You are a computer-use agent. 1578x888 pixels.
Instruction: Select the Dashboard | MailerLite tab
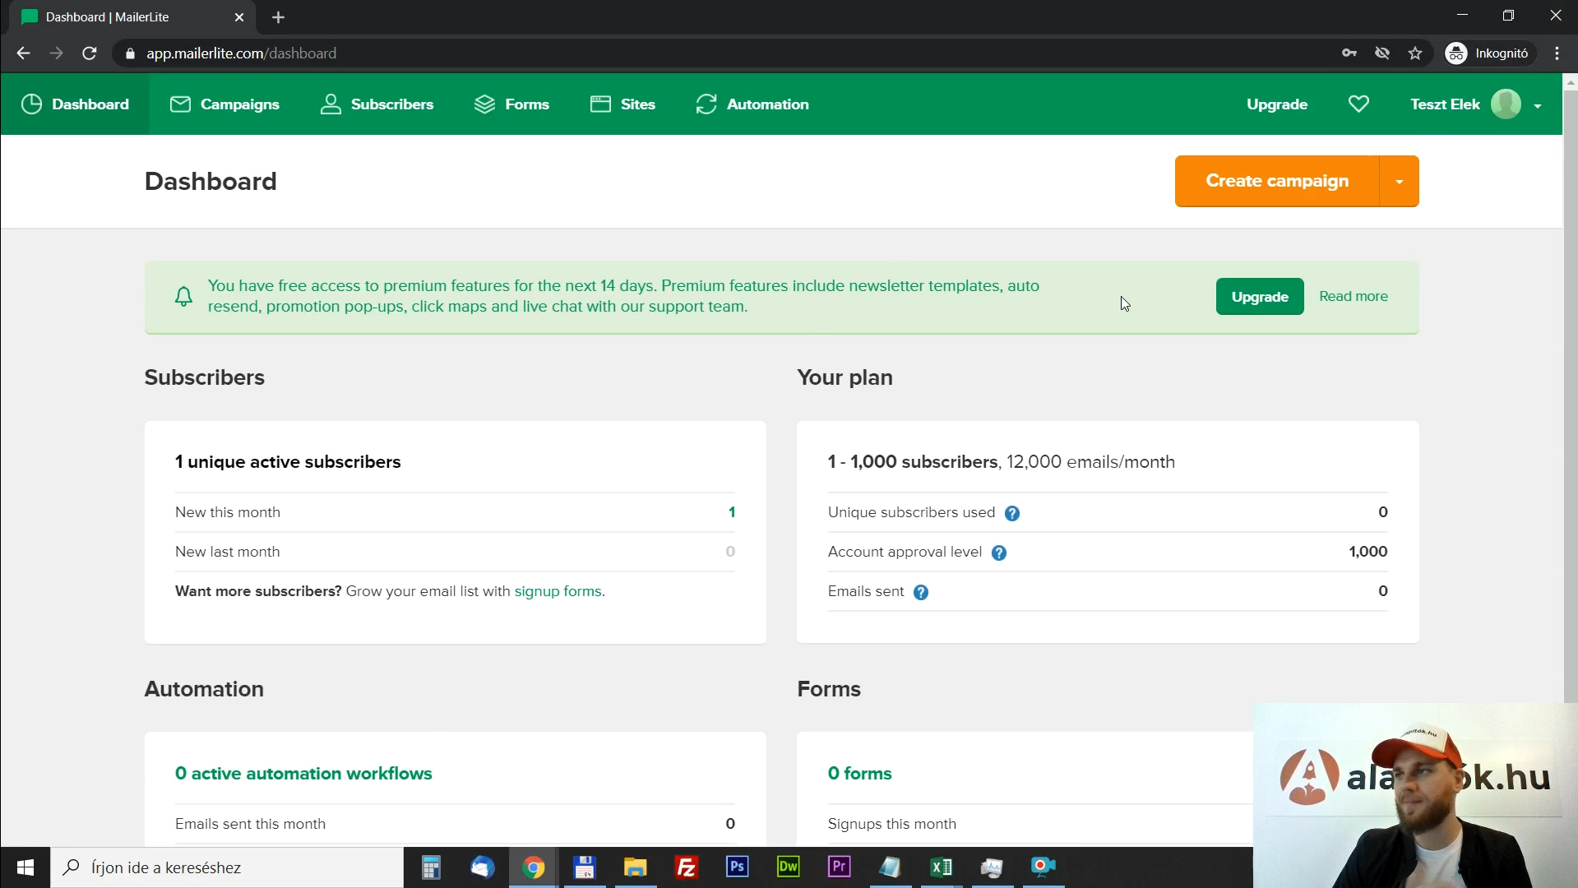coord(132,17)
